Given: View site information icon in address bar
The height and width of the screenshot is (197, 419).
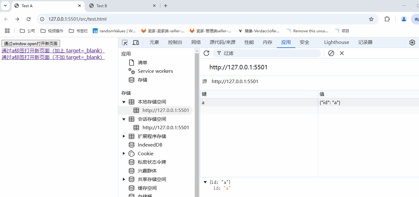Looking at the screenshot, I should 42,19.
